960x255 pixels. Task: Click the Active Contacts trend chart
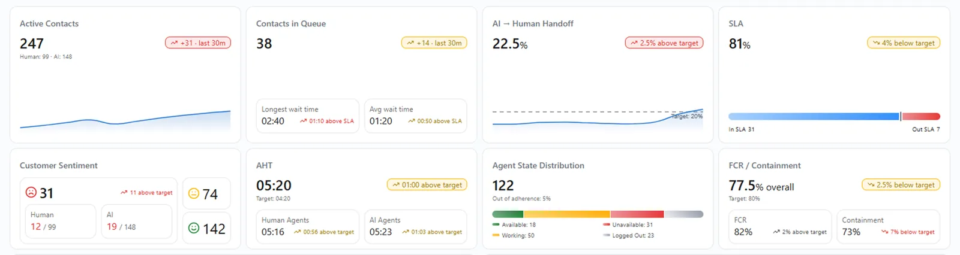point(125,120)
